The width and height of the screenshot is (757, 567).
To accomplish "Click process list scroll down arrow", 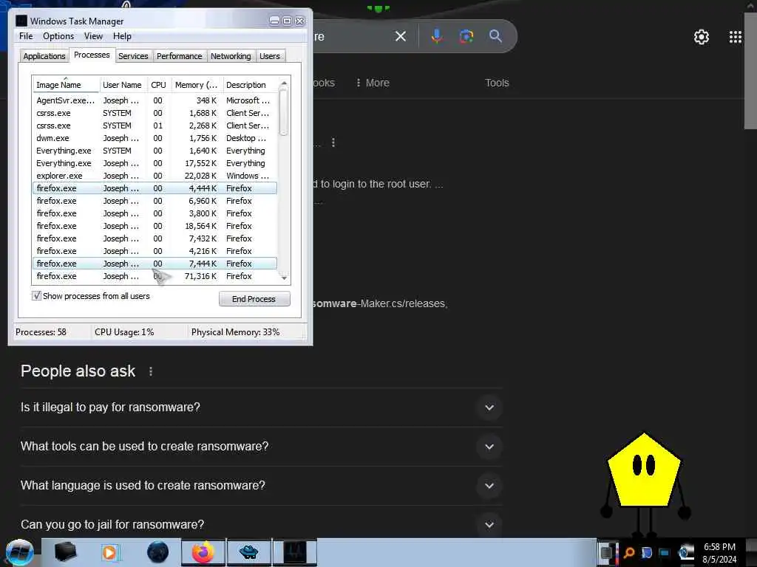I will [284, 278].
